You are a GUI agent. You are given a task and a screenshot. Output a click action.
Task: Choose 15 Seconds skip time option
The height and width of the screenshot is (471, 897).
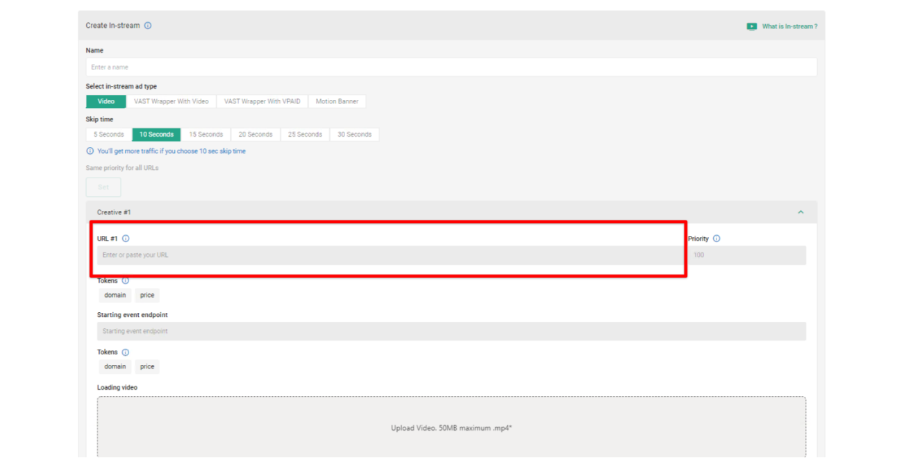click(x=206, y=135)
